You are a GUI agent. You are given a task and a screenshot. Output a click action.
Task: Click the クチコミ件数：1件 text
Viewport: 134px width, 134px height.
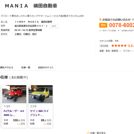(109, 41)
